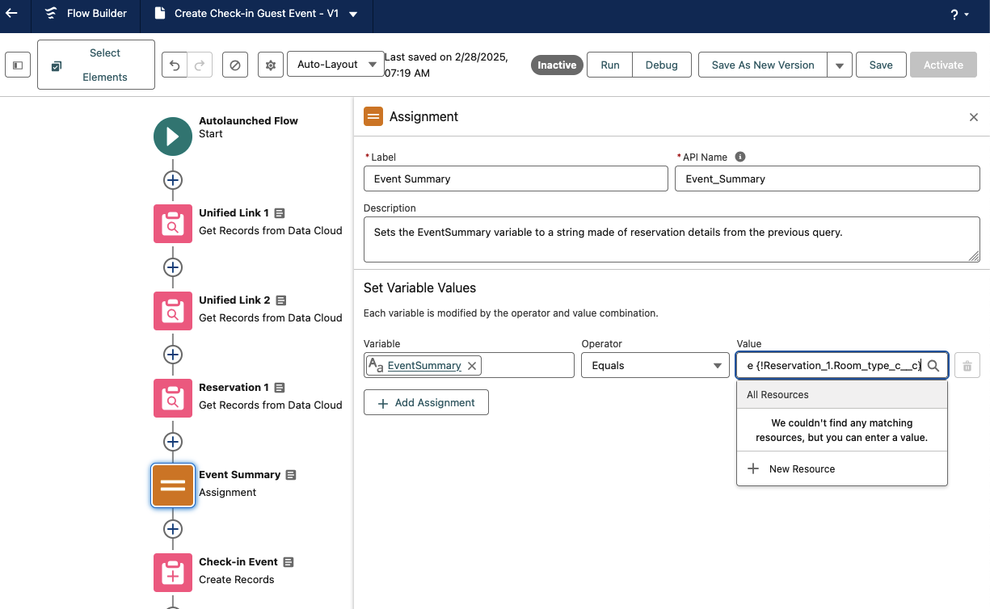Add element after Reservation 1
The width and height of the screenshot is (990, 609).
(x=173, y=442)
